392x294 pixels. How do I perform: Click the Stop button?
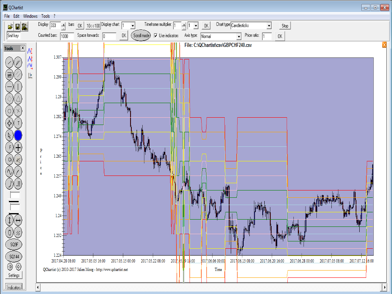pyautogui.click(x=285, y=26)
